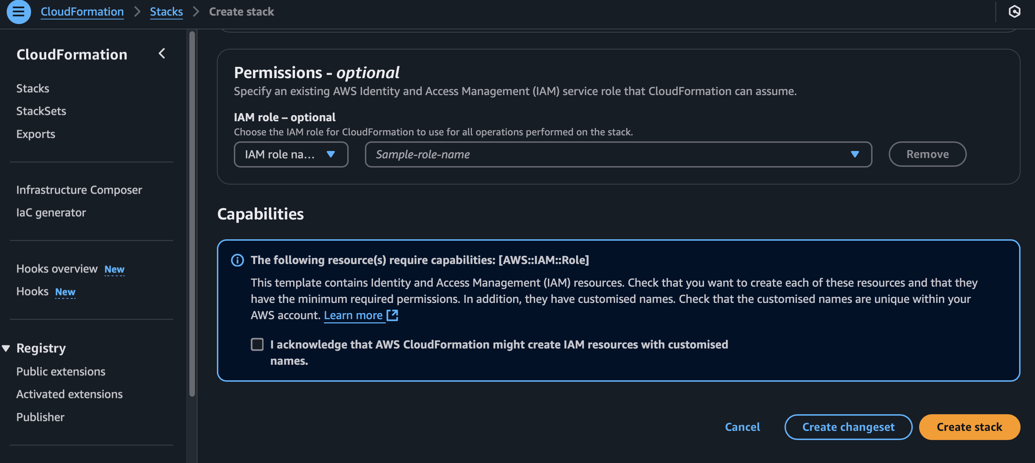Open Activated extensions

tap(70, 394)
